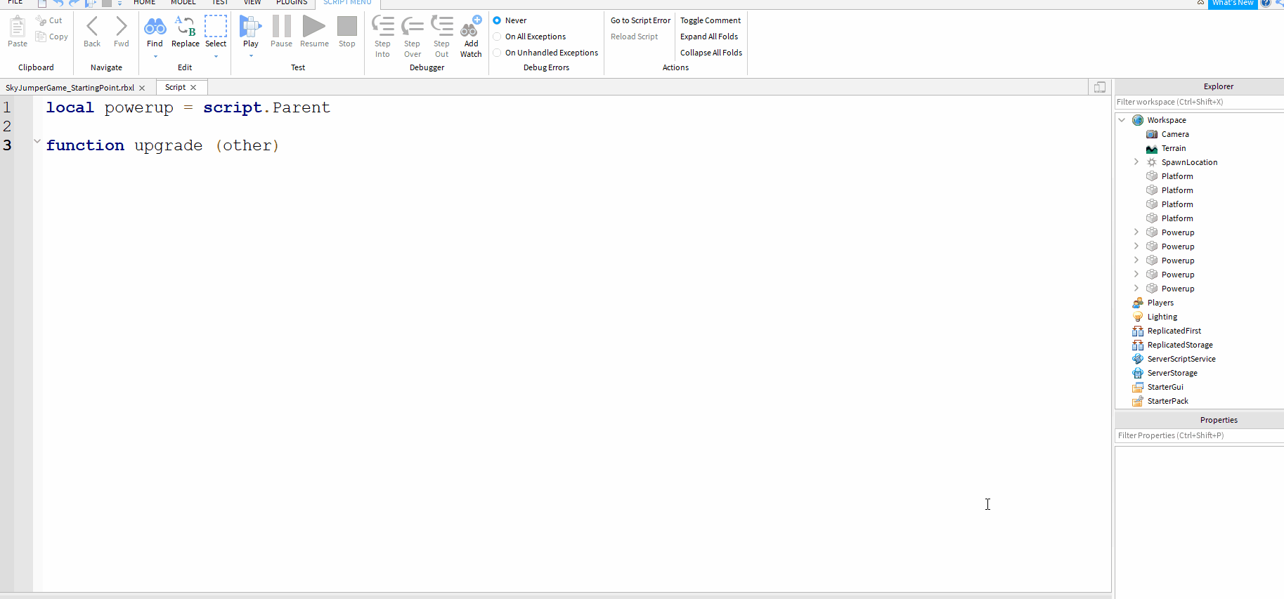1284x599 pixels.
Task: Select On All Exceptions option
Action: pyautogui.click(x=497, y=37)
